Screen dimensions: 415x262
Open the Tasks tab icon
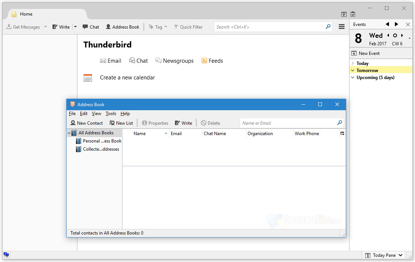[353, 14]
